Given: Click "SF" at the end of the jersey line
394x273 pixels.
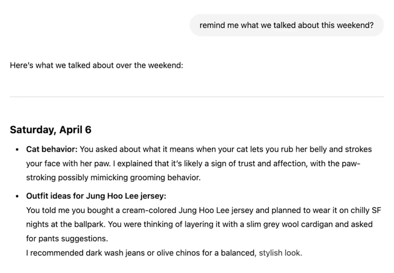Looking at the screenshot, I should coord(376,210).
